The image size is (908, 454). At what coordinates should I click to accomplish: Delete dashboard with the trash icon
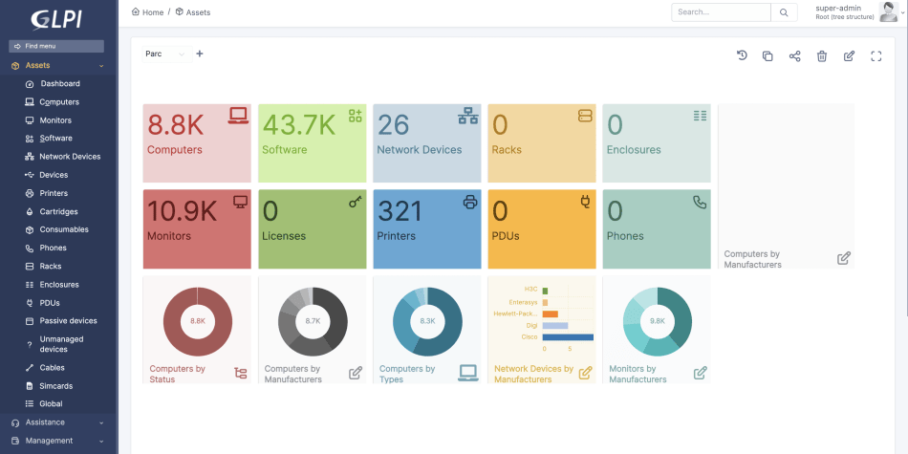click(822, 56)
